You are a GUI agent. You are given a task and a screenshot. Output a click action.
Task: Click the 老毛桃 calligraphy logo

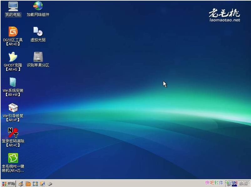click(x=224, y=12)
